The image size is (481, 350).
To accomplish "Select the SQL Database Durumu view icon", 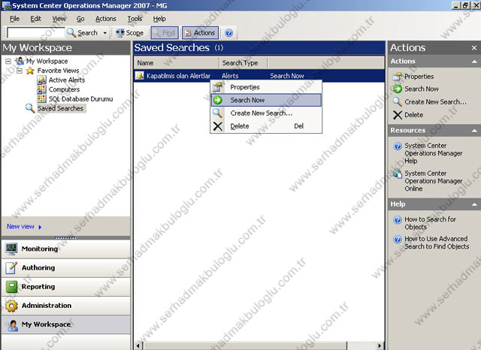I will 41,98.
